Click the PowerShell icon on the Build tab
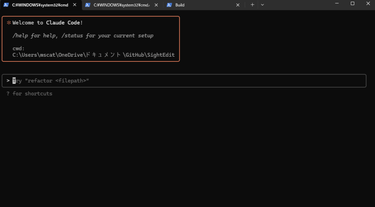 point(169,5)
